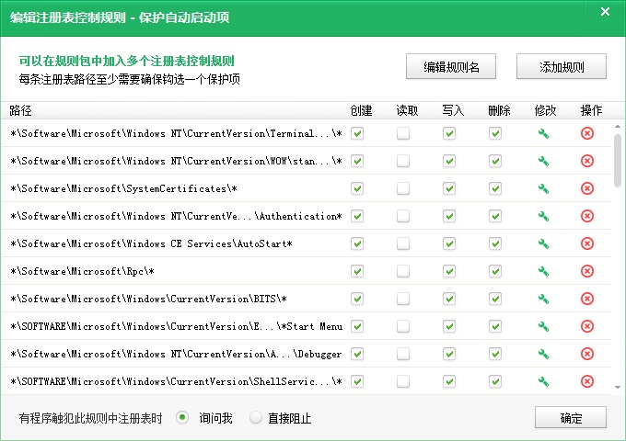This screenshot has width=626, height=441.
Task: Click the vertical scrollbar of the rule list
Action: click(x=617, y=161)
